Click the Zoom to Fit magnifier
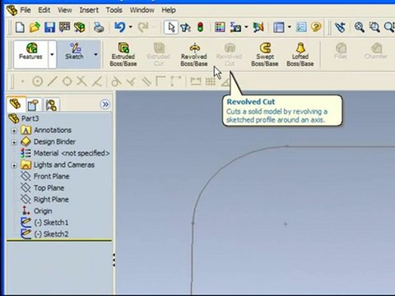 tap(359, 27)
